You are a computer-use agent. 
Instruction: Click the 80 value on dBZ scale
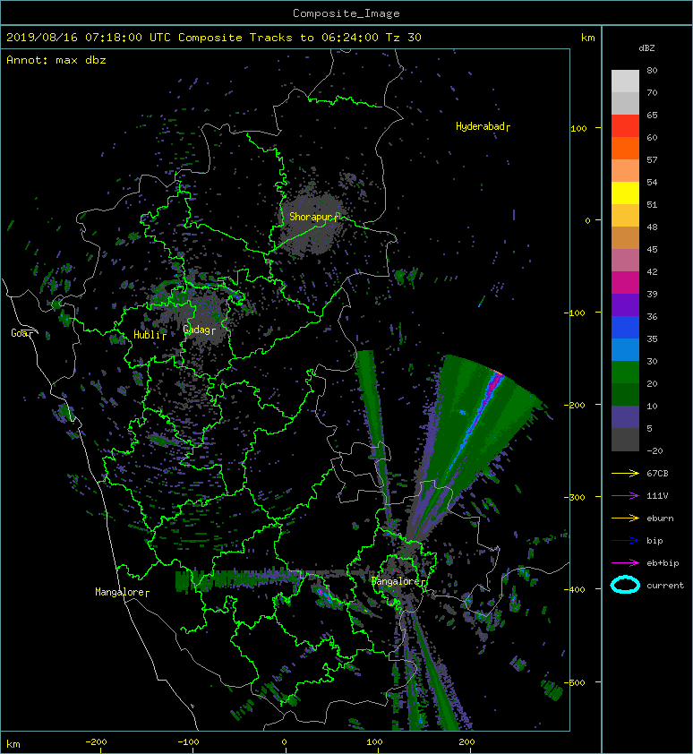coord(652,70)
